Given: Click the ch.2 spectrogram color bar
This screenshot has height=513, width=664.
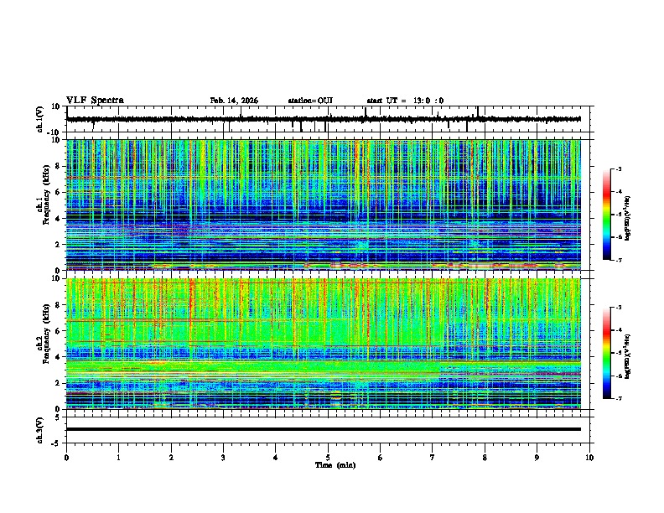Looking at the screenshot, I should pyautogui.click(x=606, y=353).
